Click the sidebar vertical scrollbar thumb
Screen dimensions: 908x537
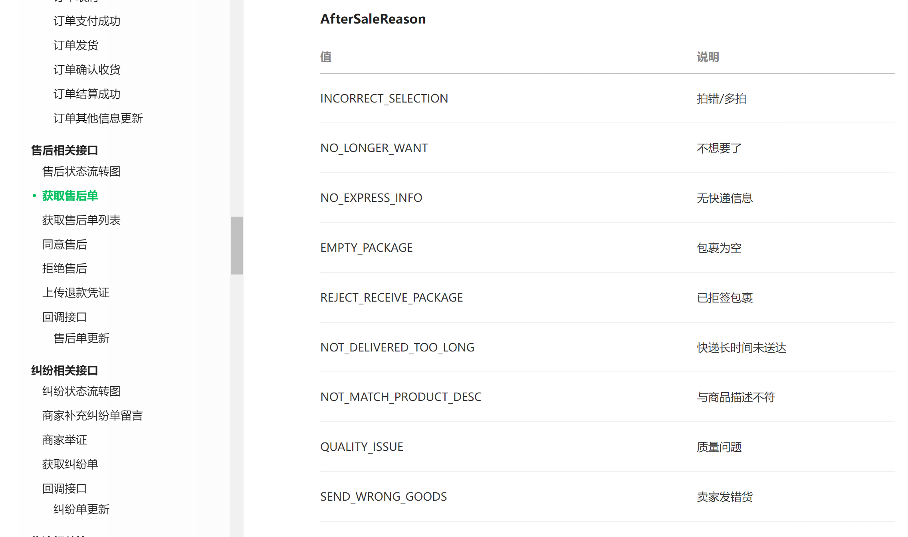pos(237,245)
